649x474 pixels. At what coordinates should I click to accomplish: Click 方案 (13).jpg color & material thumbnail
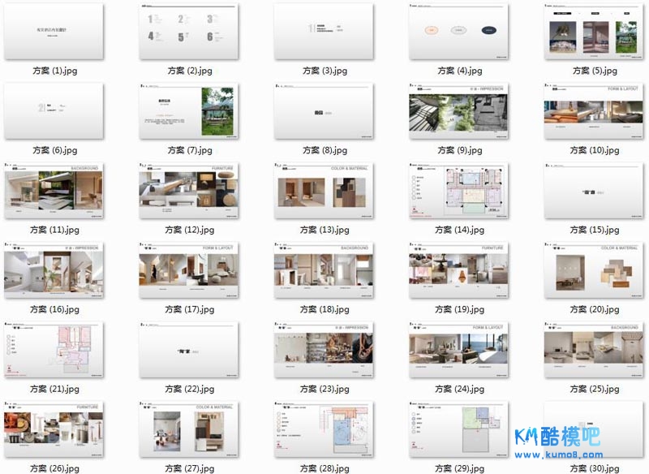pos(324,190)
